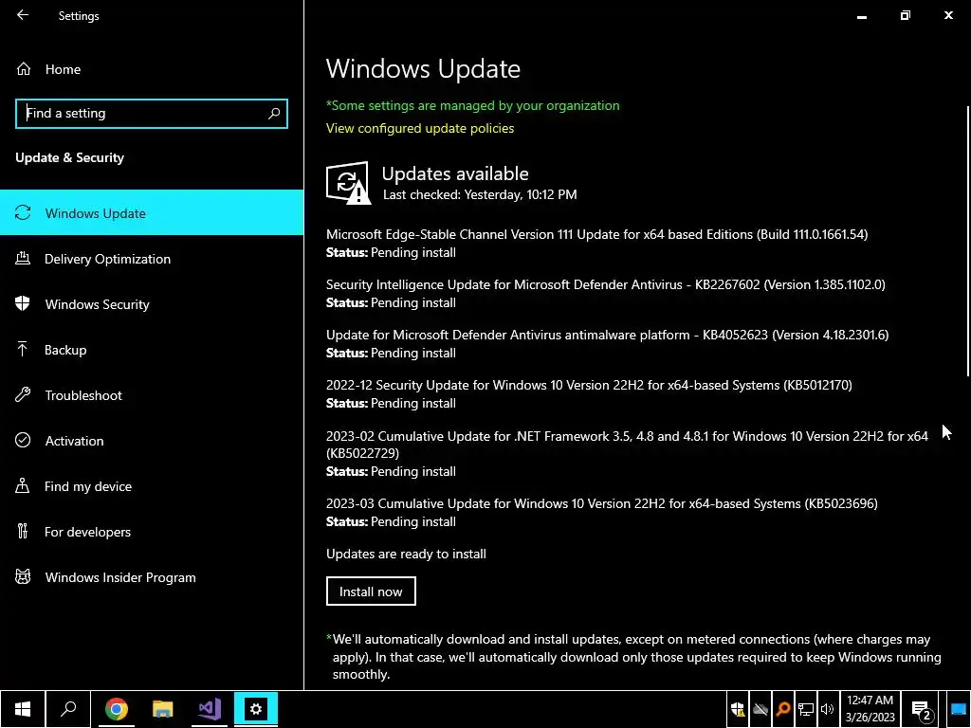Click the Backup upload arrow icon
This screenshot has height=728, width=971.
coord(23,349)
